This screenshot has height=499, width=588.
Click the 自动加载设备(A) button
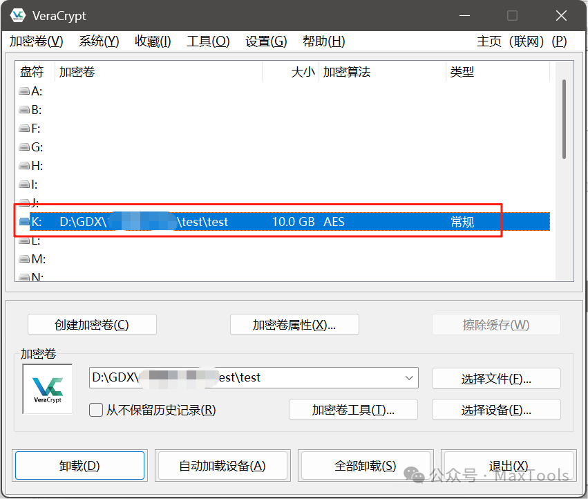[222, 466]
